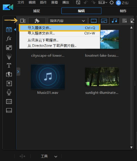
Task: Open the 文件 menu
Action: click(x=21, y=2)
